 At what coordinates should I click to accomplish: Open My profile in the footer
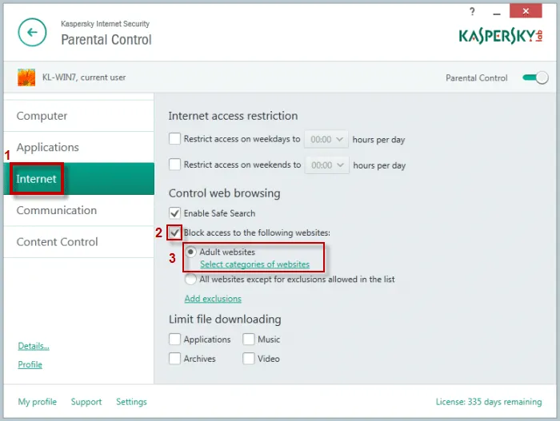click(x=37, y=402)
